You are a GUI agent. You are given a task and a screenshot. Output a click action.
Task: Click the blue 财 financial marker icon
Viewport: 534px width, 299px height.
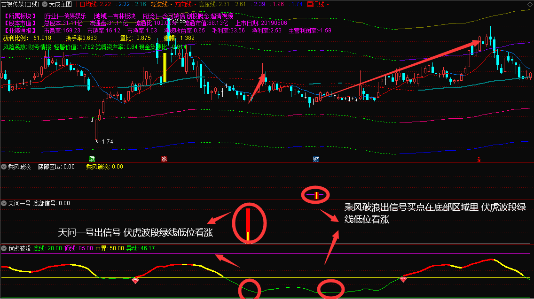point(316,159)
